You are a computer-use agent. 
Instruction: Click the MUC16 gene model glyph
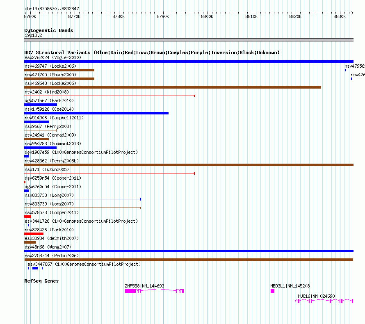point(324,301)
